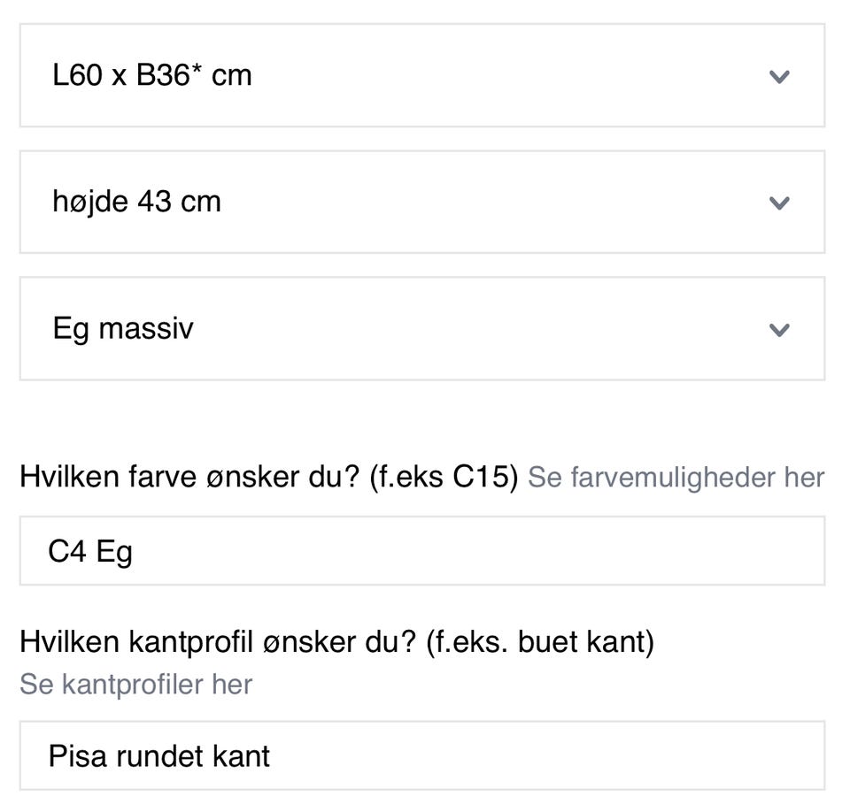Image resolution: width=850 pixels, height=812 pixels.
Task: Click the chevron arrow on the L60 x B36* row
Action: click(x=779, y=76)
